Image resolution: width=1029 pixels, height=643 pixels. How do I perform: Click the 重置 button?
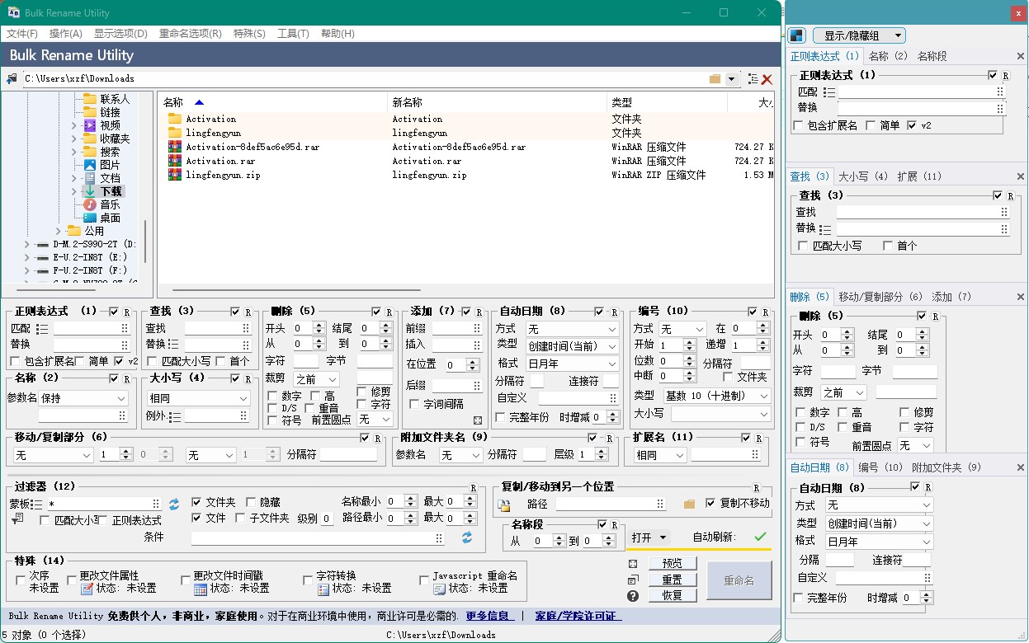(x=673, y=580)
